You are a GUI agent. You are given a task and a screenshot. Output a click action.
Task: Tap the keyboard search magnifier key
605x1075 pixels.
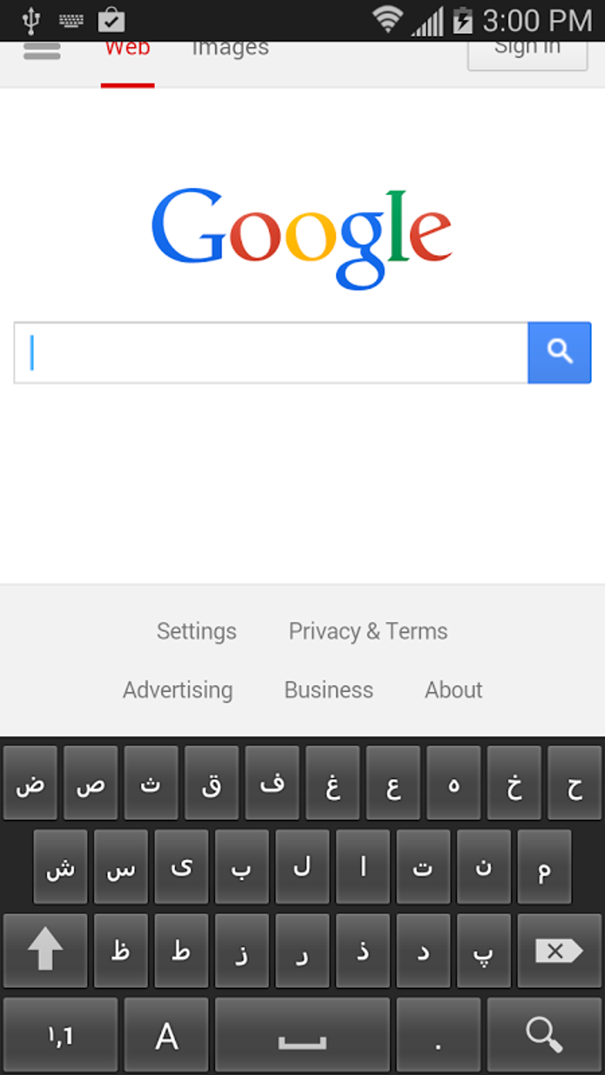pyautogui.click(x=544, y=1035)
